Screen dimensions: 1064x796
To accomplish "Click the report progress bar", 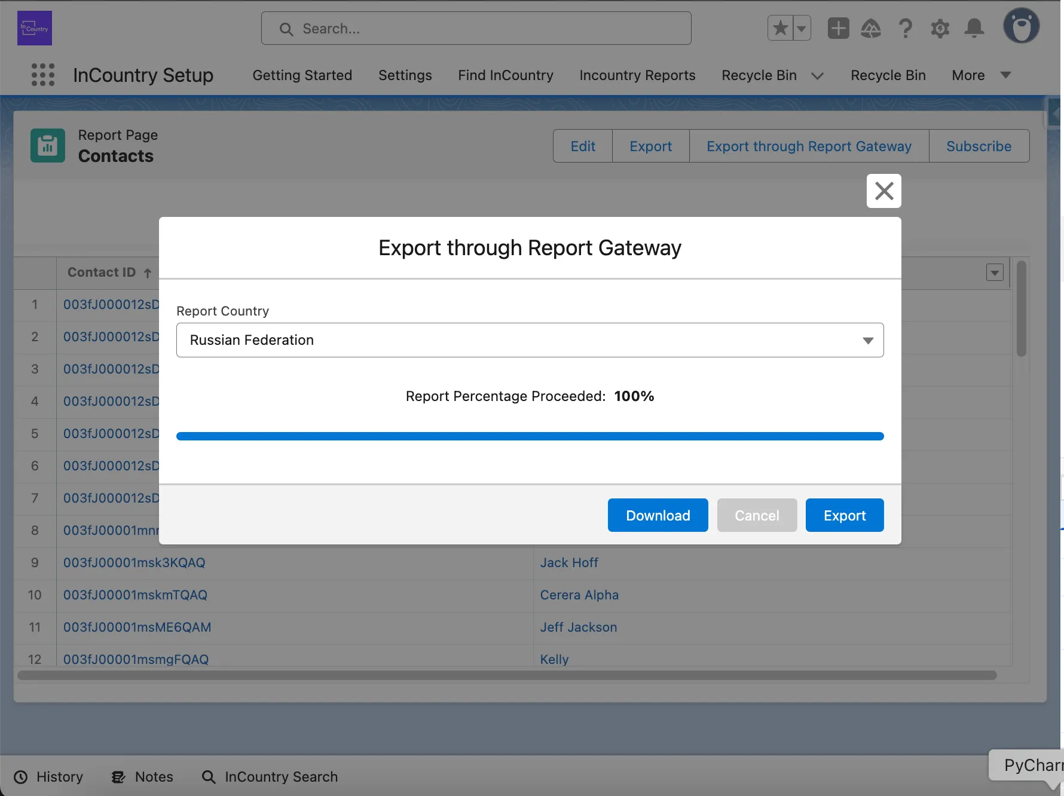I will pyautogui.click(x=530, y=436).
